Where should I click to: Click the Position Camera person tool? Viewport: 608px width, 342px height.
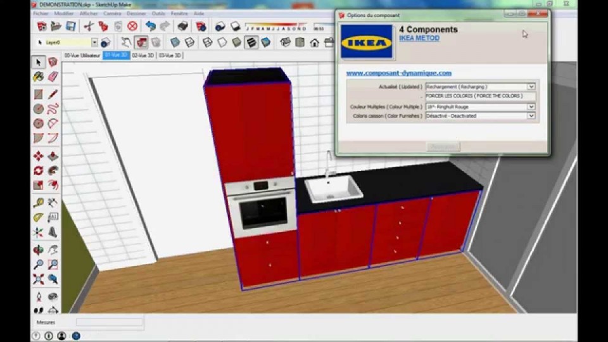click(38, 296)
